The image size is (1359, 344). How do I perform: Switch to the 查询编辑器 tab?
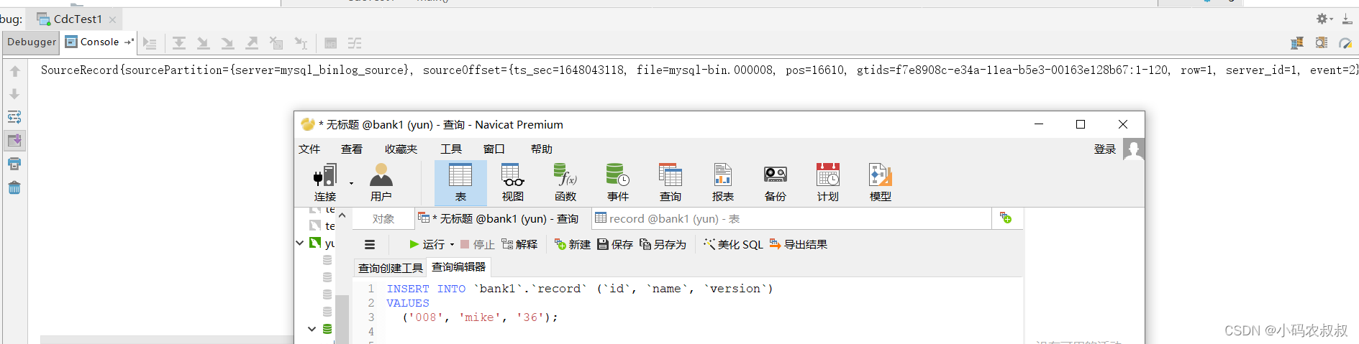(x=459, y=267)
